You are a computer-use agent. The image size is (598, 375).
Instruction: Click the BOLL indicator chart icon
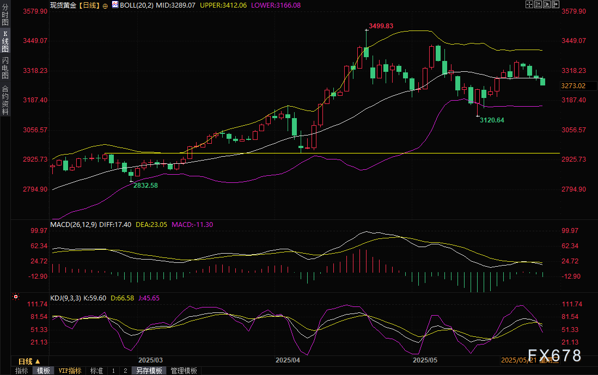[x=114, y=5]
